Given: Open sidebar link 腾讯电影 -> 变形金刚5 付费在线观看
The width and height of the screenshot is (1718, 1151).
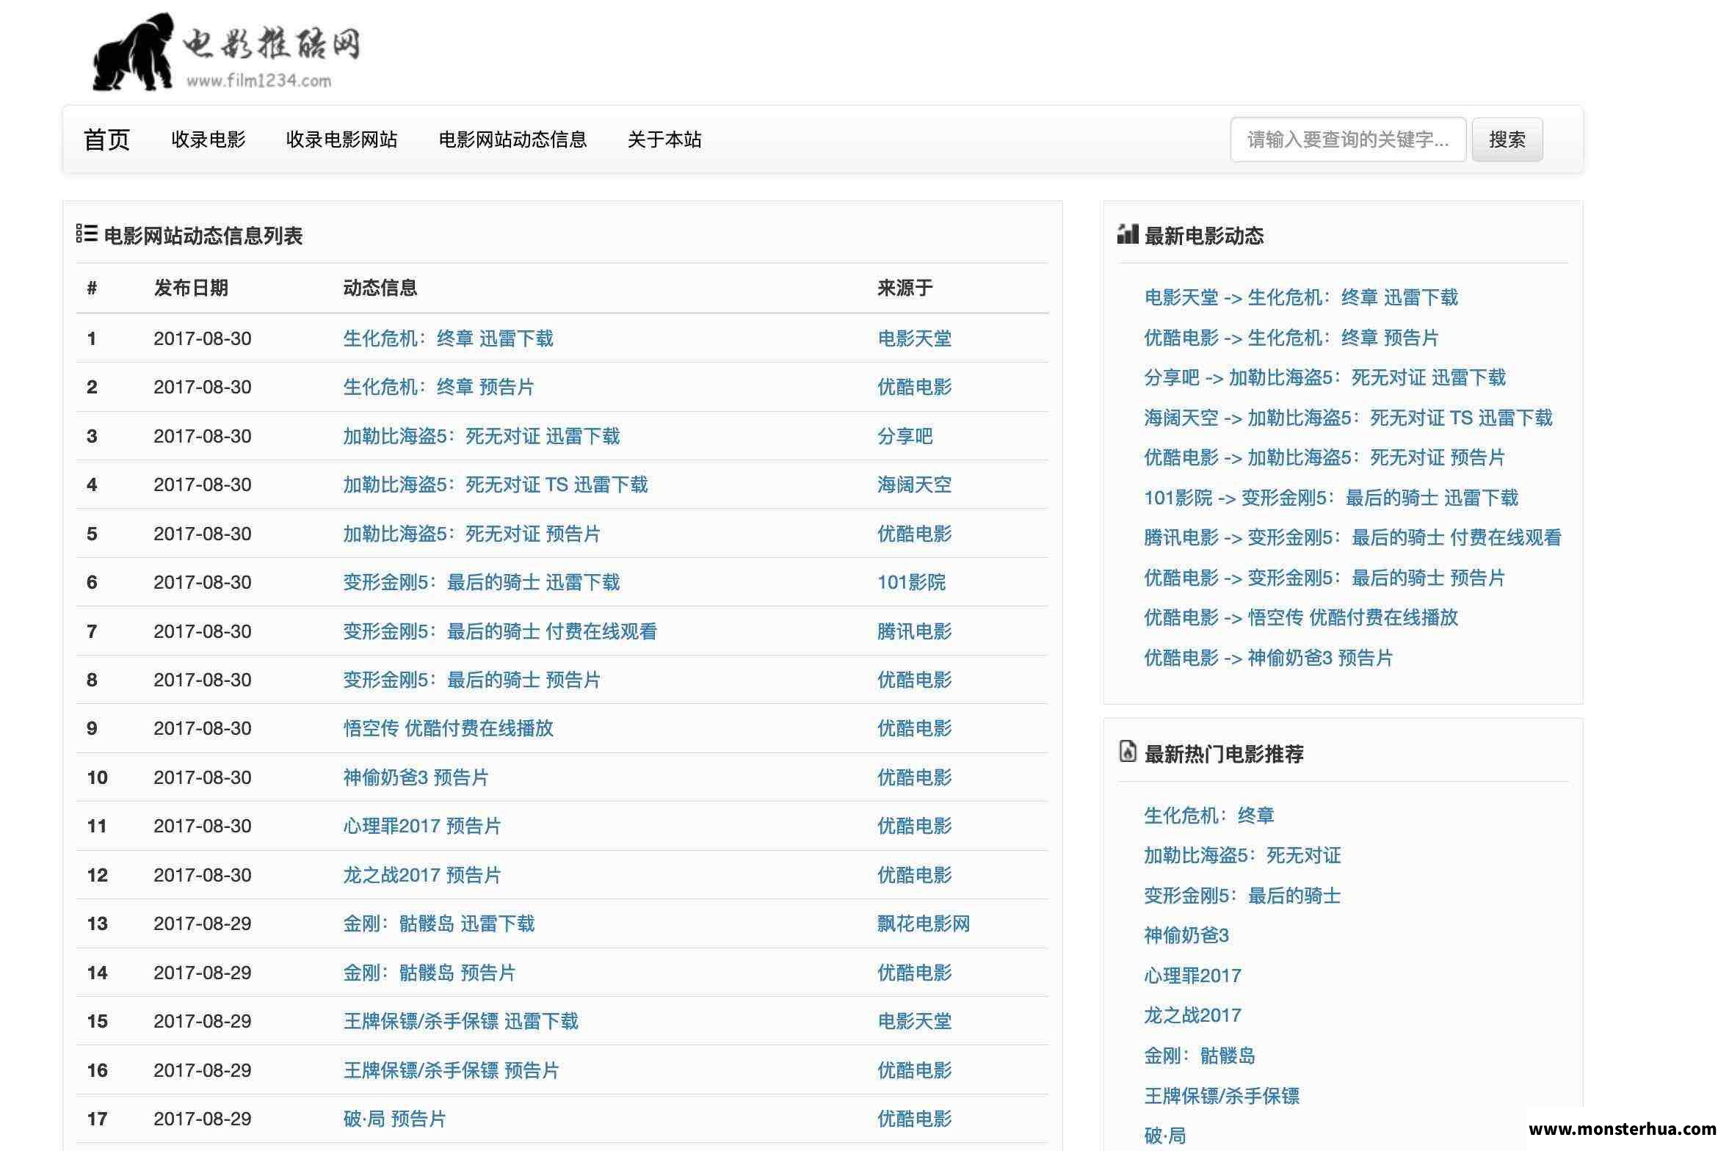Looking at the screenshot, I should coord(1353,537).
